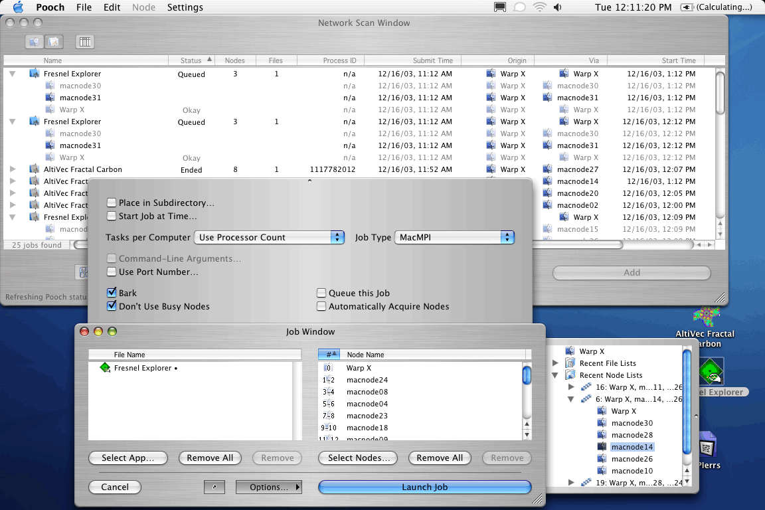This screenshot has height=510, width=765.
Task: Click the Launch Job button
Action: (x=424, y=487)
